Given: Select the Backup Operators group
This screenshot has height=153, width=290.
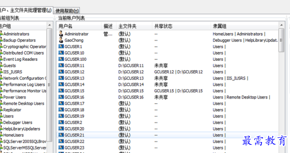Looking at the screenshot, I should (19, 40).
